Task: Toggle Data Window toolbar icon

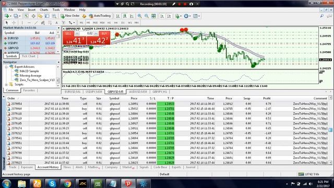Action: 33,16
